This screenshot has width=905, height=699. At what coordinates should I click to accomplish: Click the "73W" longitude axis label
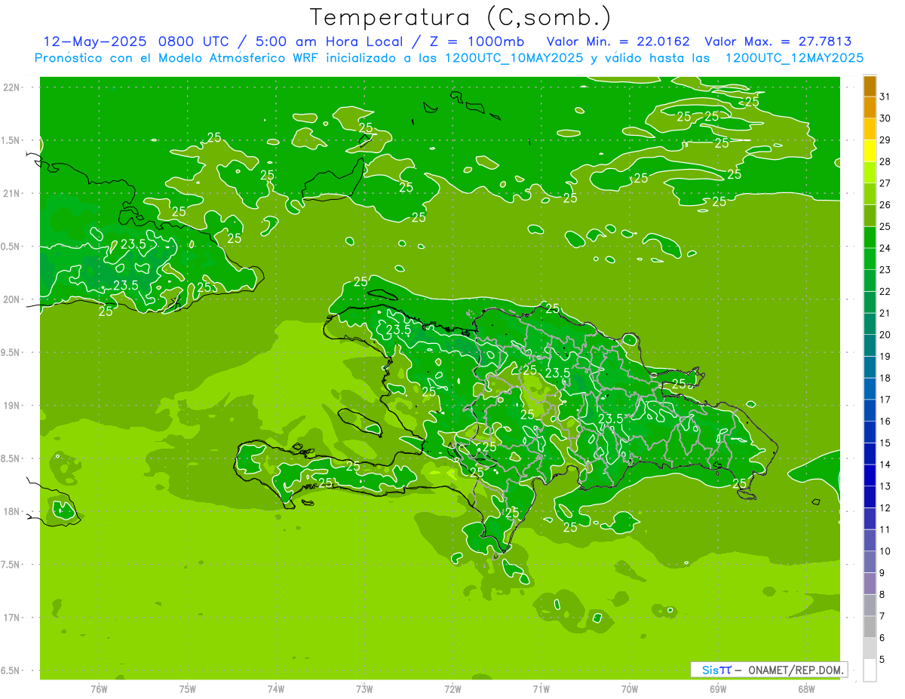coord(364,689)
